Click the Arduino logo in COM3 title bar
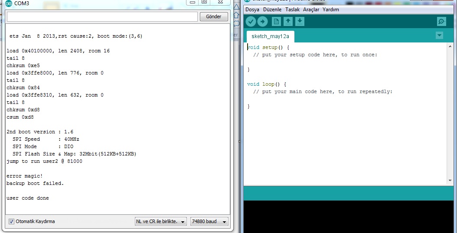 (9, 3)
